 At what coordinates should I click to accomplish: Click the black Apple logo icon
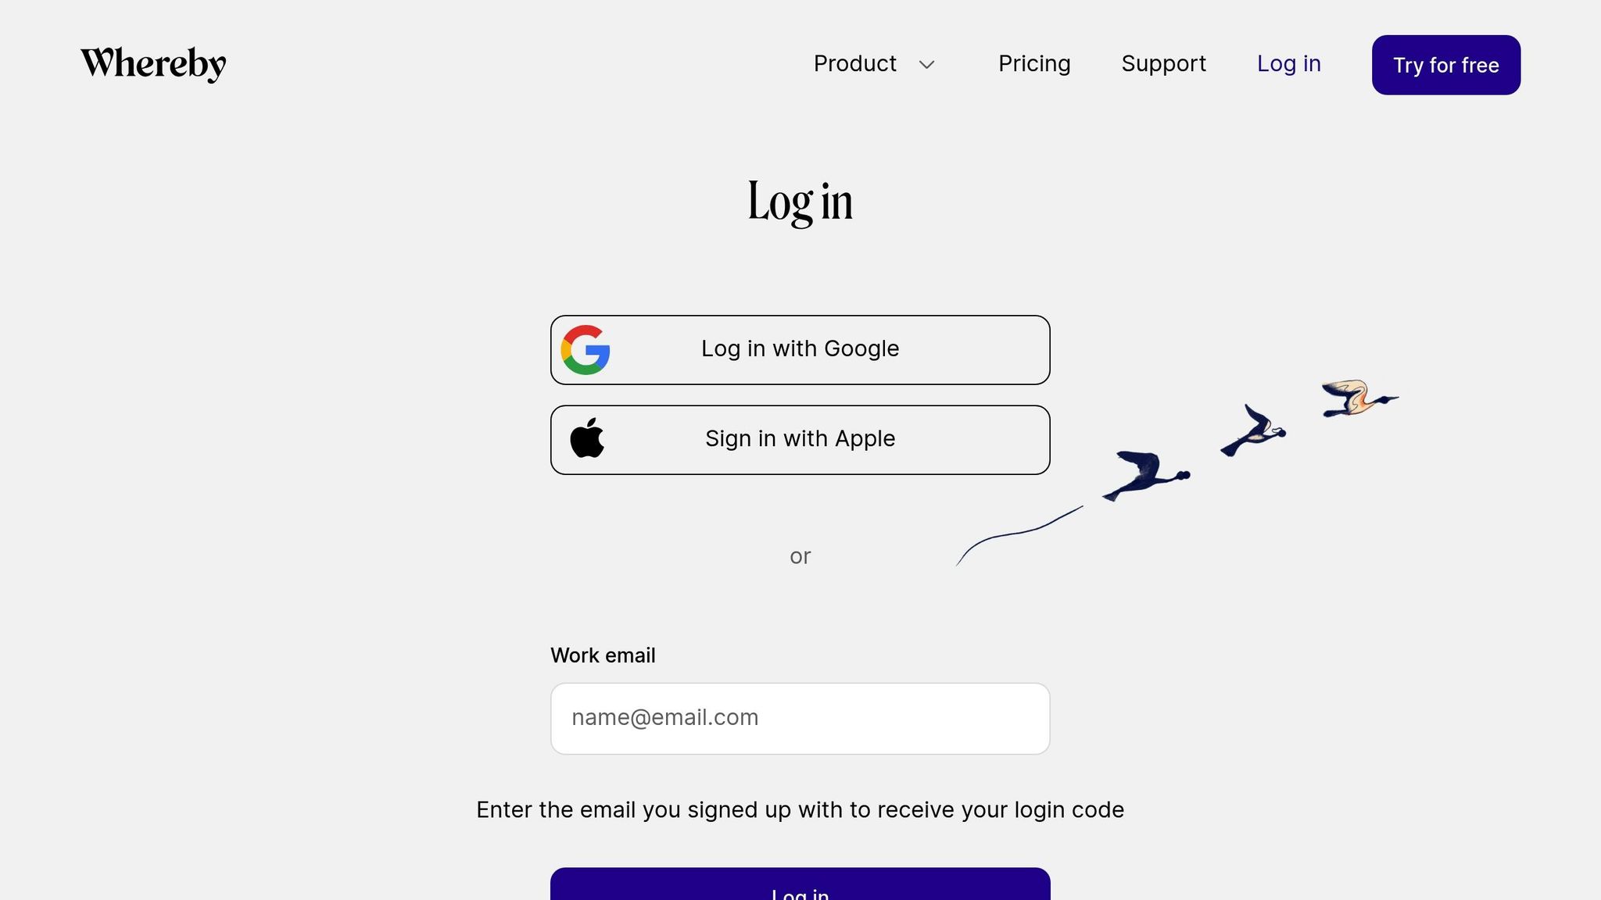coord(587,437)
